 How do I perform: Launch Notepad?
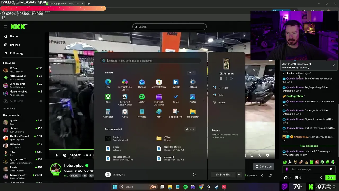tap(142, 113)
